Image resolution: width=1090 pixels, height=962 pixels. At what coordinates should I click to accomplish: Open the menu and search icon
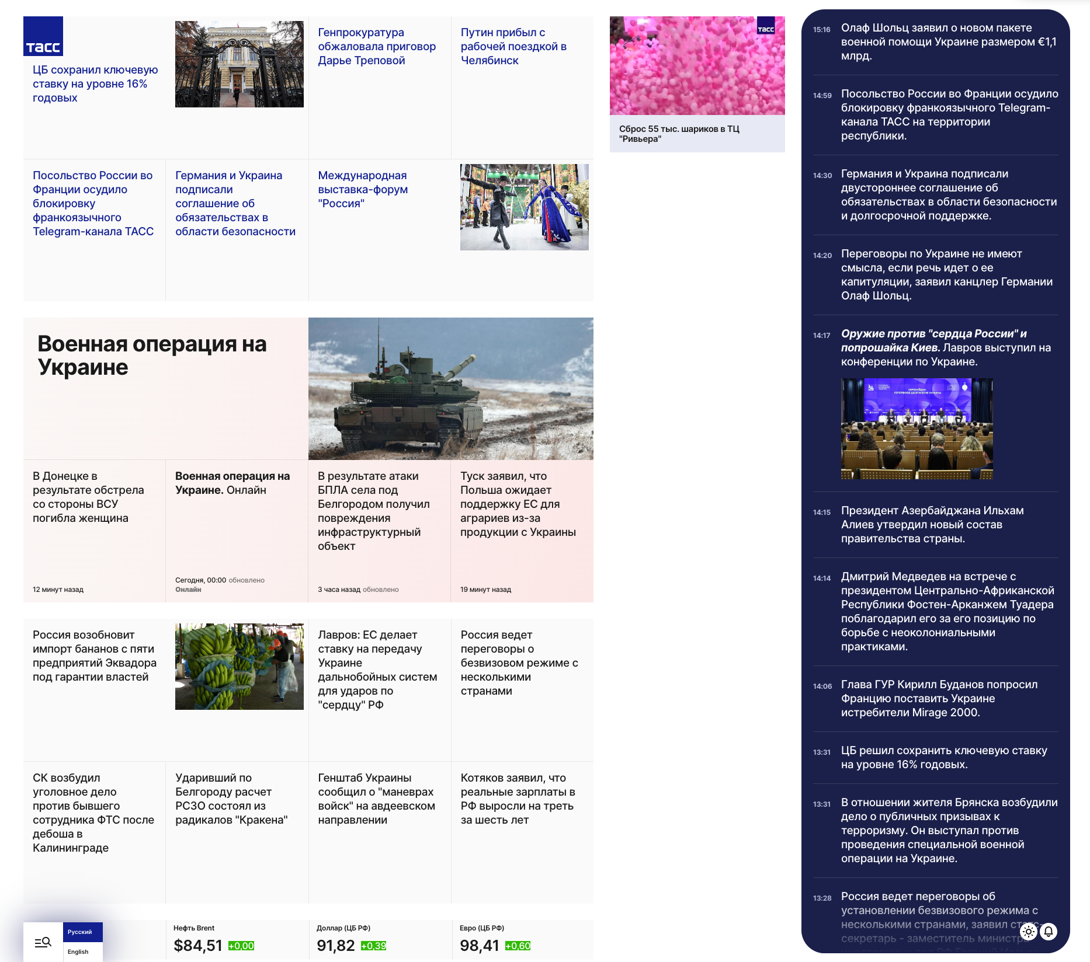(x=43, y=942)
